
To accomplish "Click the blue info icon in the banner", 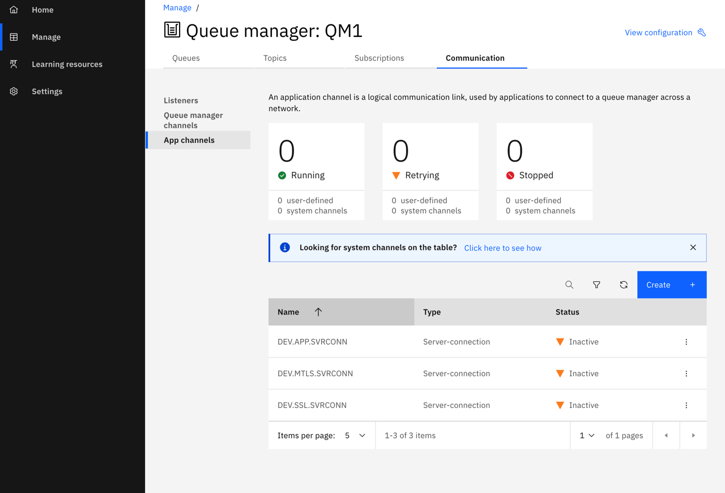I will 285,248.
